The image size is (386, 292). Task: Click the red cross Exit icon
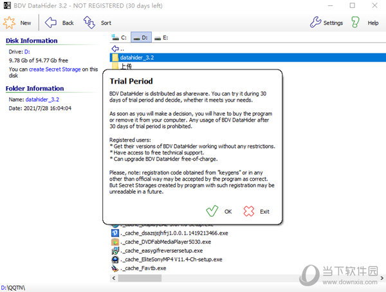pyautogui.click(x=248, y=211)
